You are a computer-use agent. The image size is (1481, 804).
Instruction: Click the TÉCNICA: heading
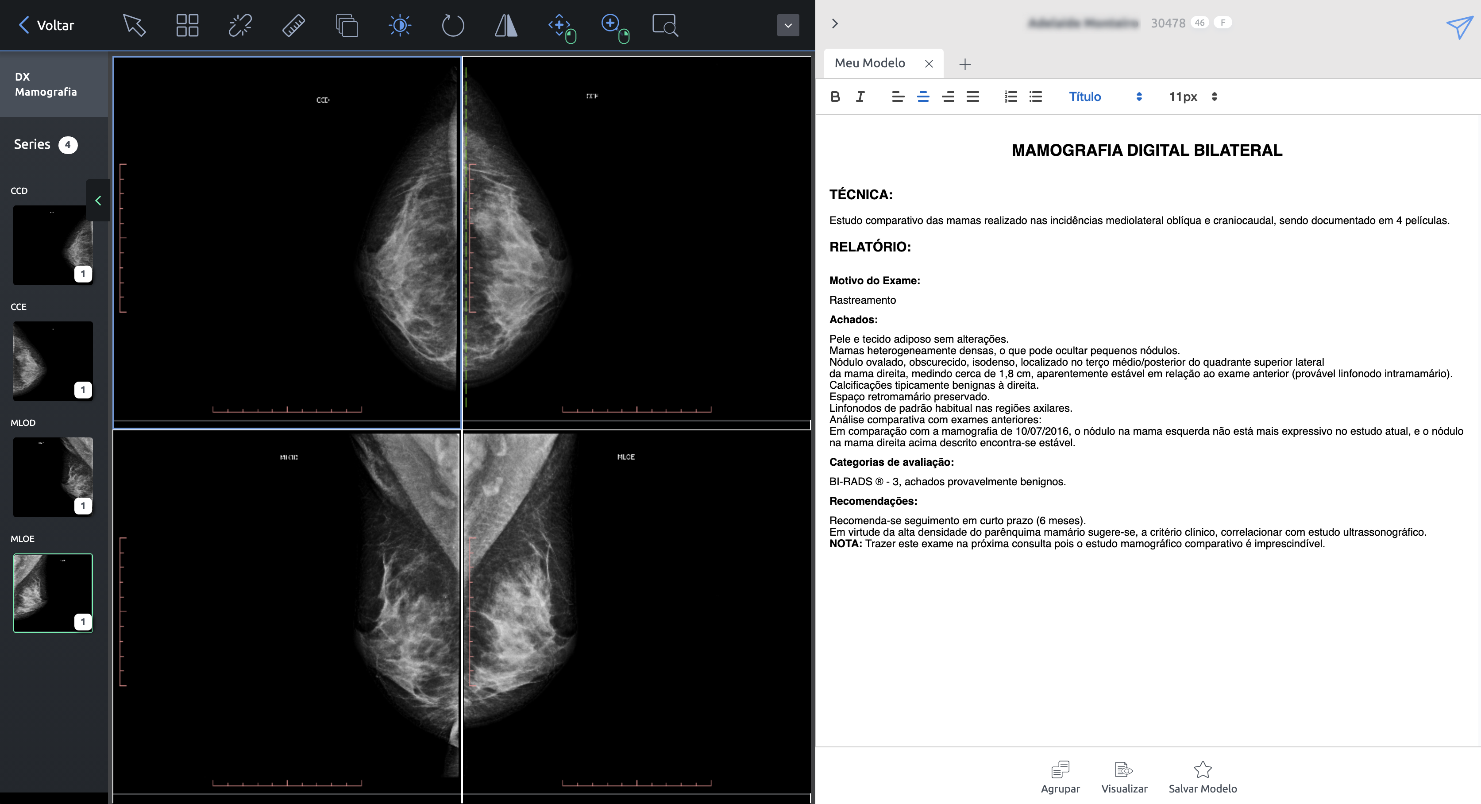860,194
